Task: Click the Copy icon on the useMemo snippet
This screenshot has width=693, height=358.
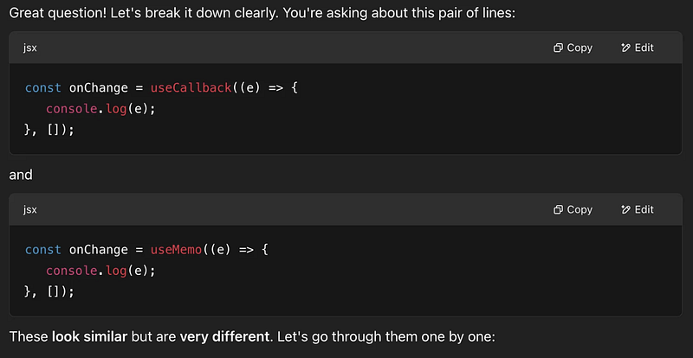Action: tap(559, 210)
